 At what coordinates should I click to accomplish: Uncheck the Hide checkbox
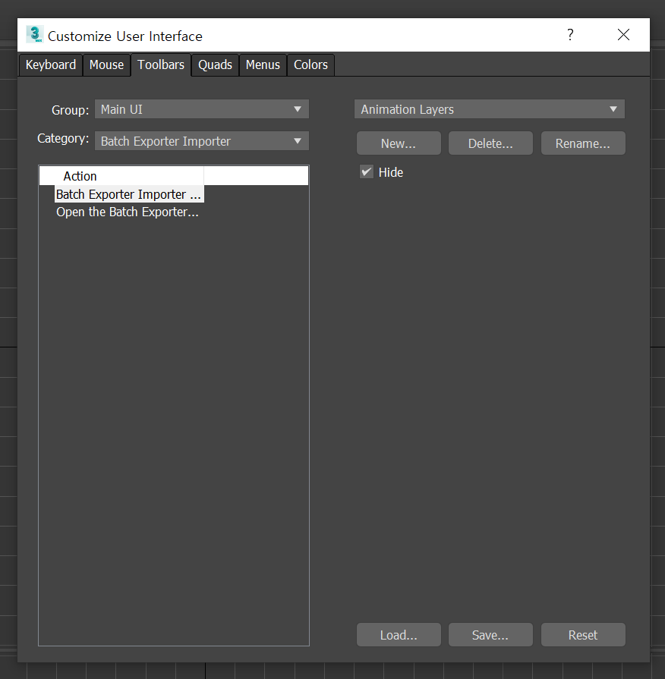(x=367, y=172)
